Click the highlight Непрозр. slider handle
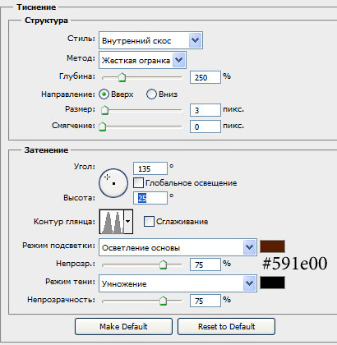The image size is (337, 345). coord(163,264)
